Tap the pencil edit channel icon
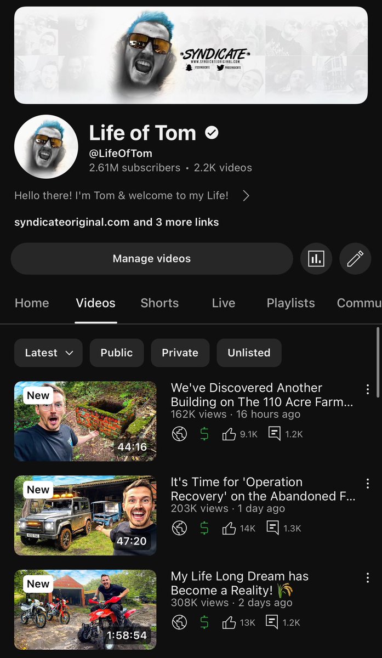Screen dimensions: 382x658 [355, 259]
